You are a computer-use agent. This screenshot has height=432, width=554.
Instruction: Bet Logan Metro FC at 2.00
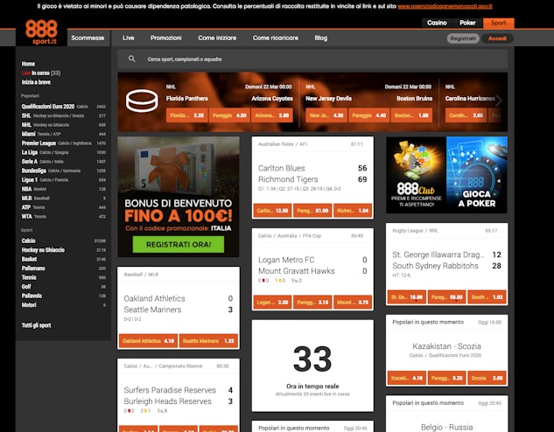(x=272, y=302)
